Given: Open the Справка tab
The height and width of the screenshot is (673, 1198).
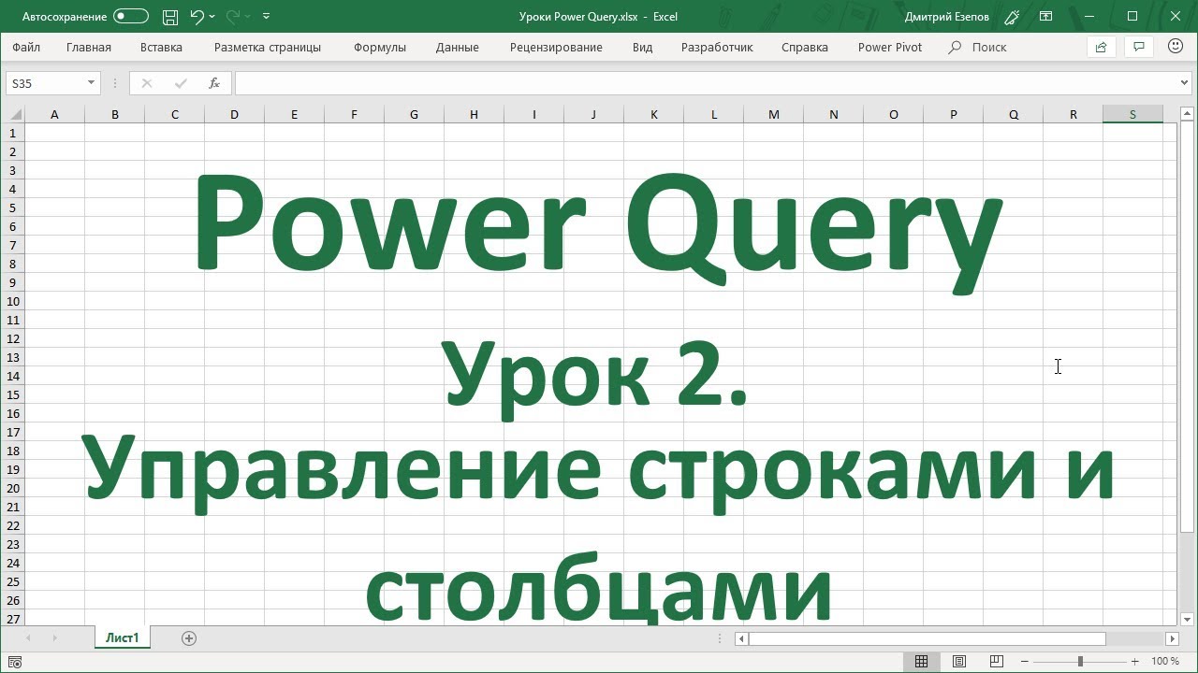Looking at the screenshot, I should [x=805, y=47].
